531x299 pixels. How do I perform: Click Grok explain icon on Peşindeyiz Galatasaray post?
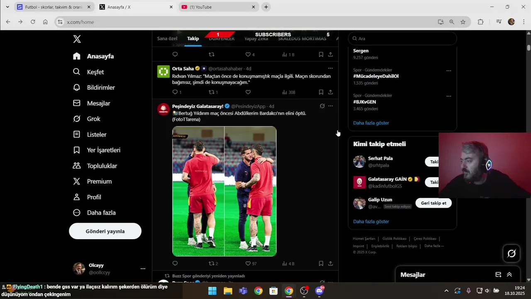322,106
